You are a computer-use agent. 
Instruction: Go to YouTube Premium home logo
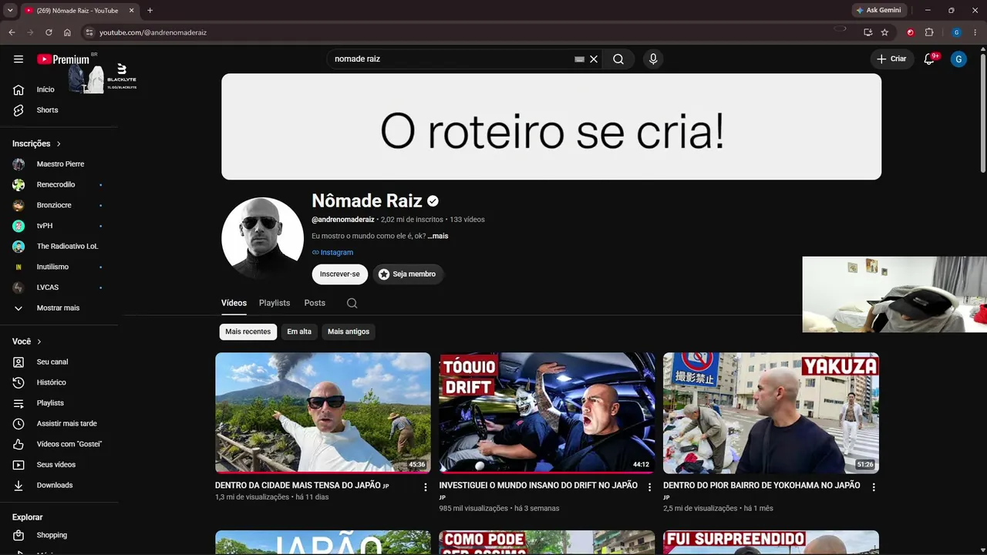tap(63, 59)
